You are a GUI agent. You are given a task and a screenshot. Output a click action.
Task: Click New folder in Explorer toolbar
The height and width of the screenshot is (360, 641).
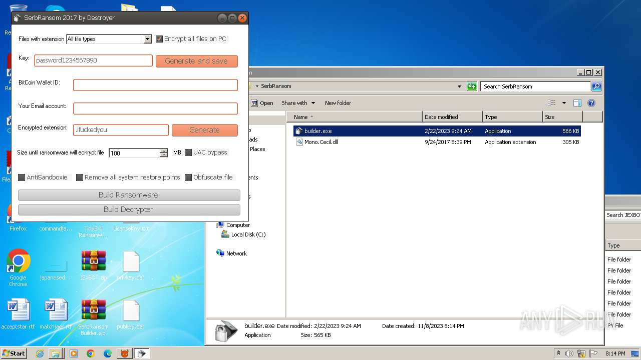pyautogui.click(x=338, y=103)
